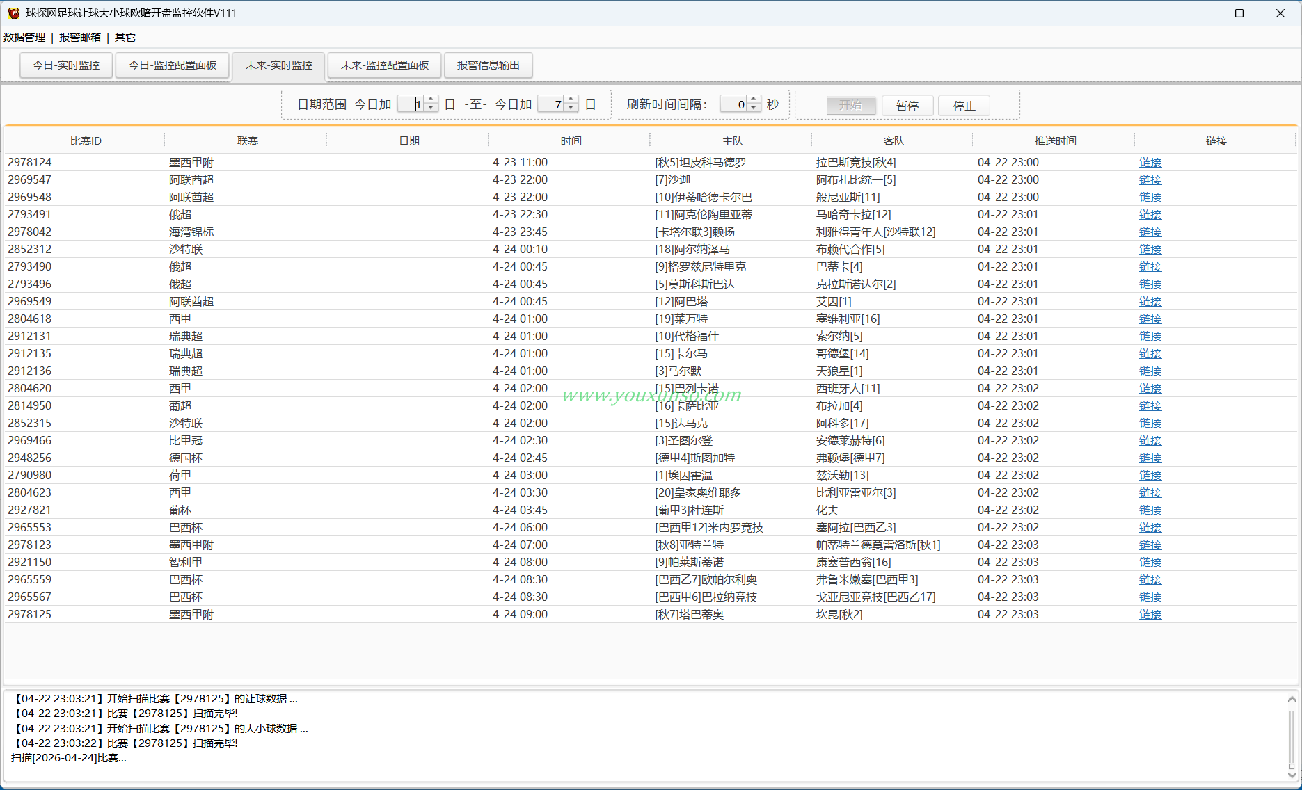The image size is (1302, 790).
Task: Click the 时间 column header
Action: coord(571,141)
